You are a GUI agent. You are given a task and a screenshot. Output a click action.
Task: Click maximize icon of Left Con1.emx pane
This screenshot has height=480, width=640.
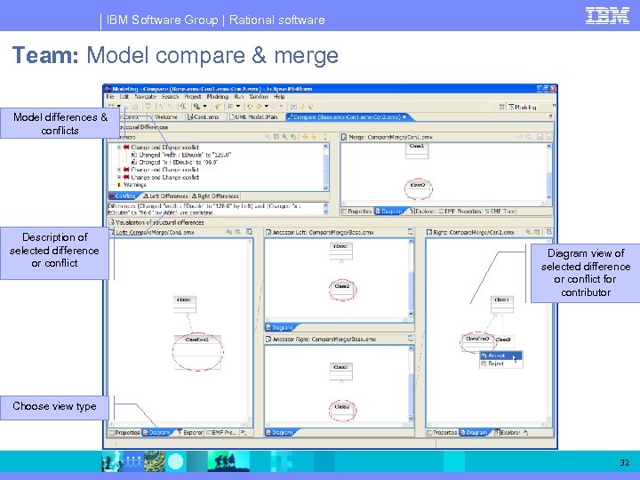tap(250, 232)
